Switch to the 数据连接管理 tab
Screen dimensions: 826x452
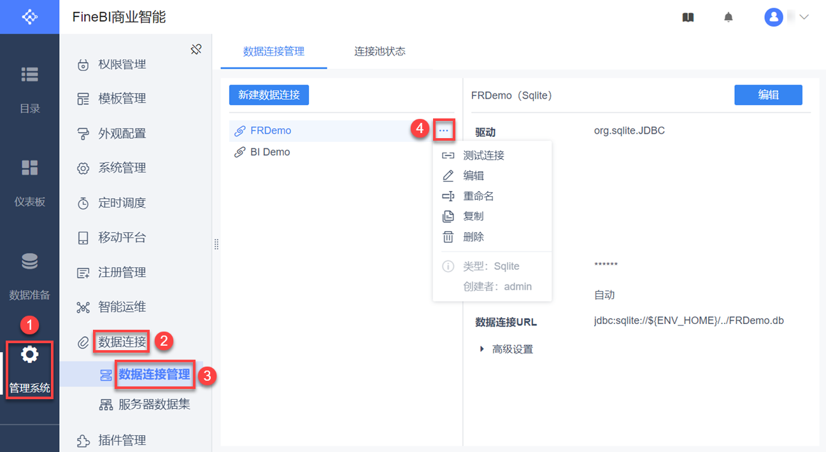click(x=274, y=52)
